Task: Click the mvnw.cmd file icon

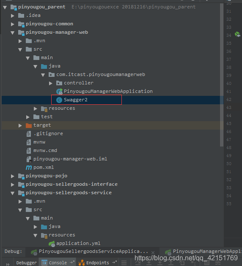Action: tap(29, 151)
